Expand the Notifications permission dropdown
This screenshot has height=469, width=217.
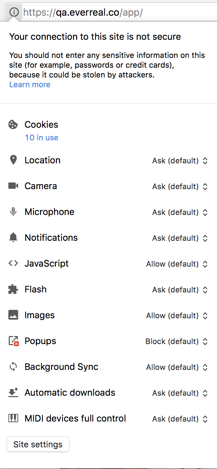tap(180, 238)
